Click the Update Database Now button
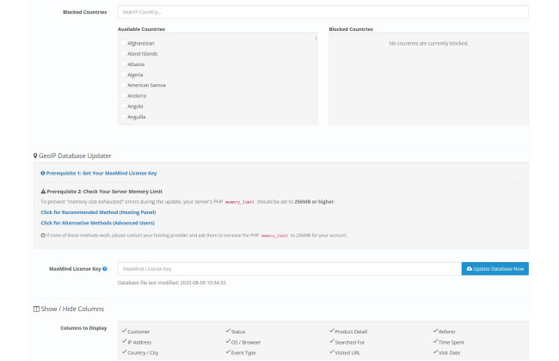This screenshot has width=559, height=361. [495, 269]
